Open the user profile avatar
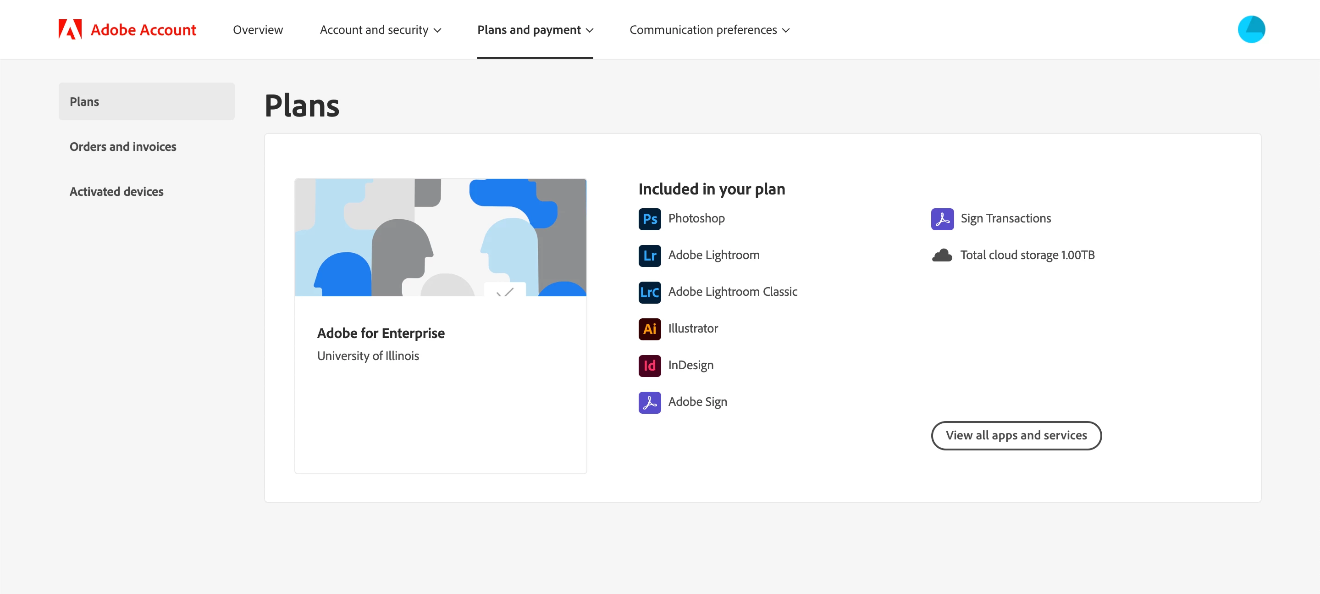1320x594 pixels. click(1251, 30)
